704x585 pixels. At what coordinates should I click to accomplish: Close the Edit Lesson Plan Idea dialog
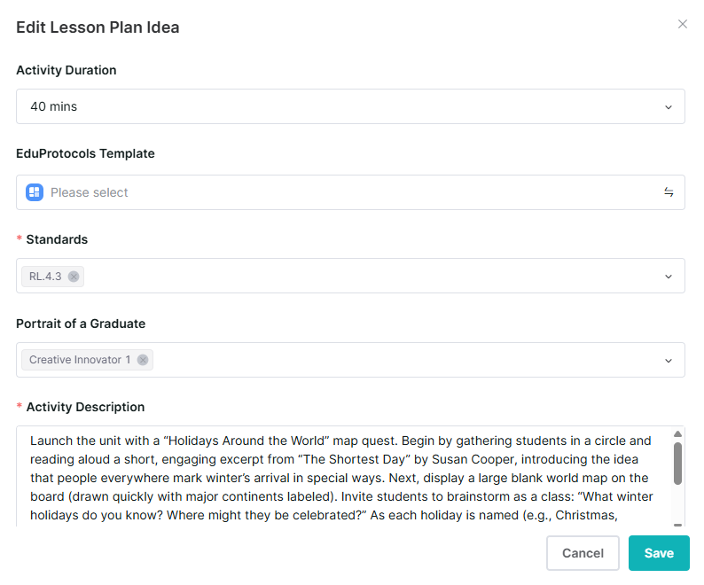pyautogui.click(x=683, y=24)
